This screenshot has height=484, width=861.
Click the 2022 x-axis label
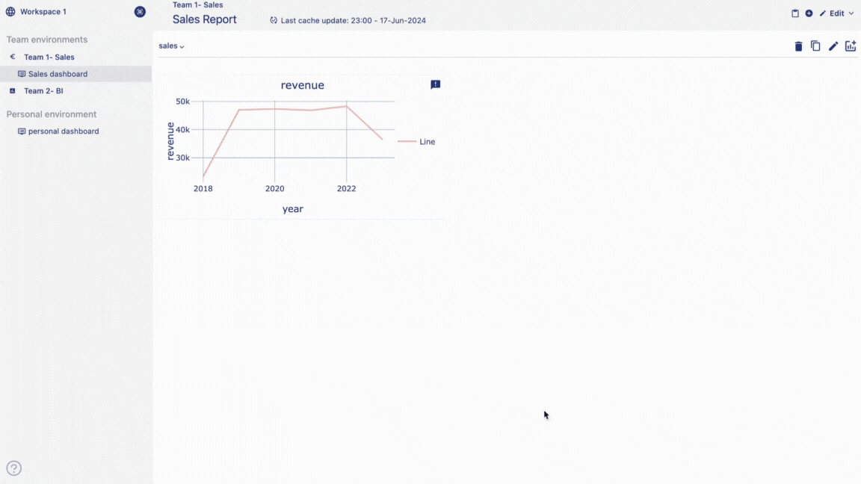347,188
